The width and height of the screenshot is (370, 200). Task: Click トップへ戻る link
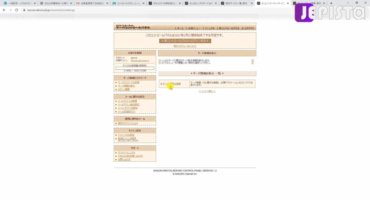click(x=207, y=91)
